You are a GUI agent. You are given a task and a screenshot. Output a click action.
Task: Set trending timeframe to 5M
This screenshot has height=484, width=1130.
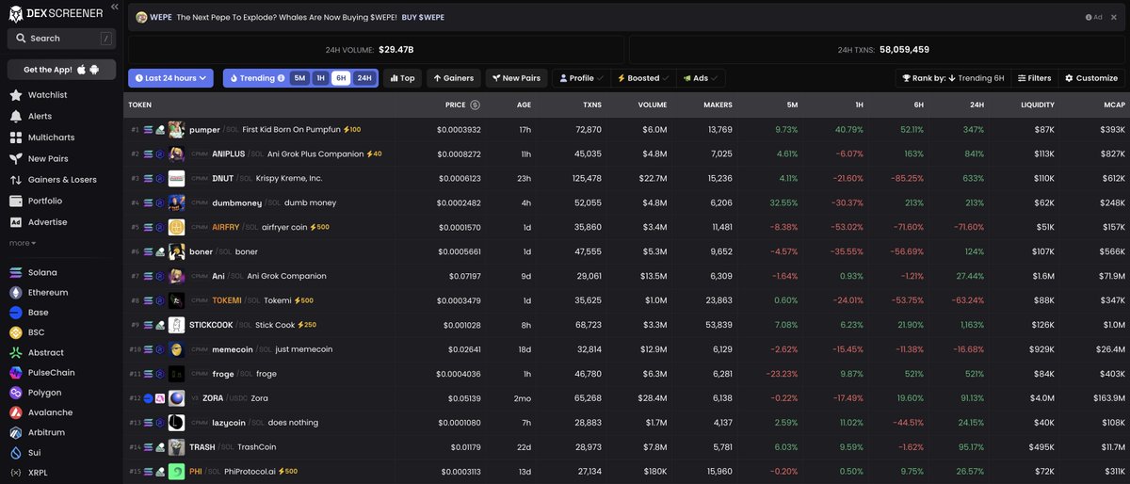coord(299,78)
